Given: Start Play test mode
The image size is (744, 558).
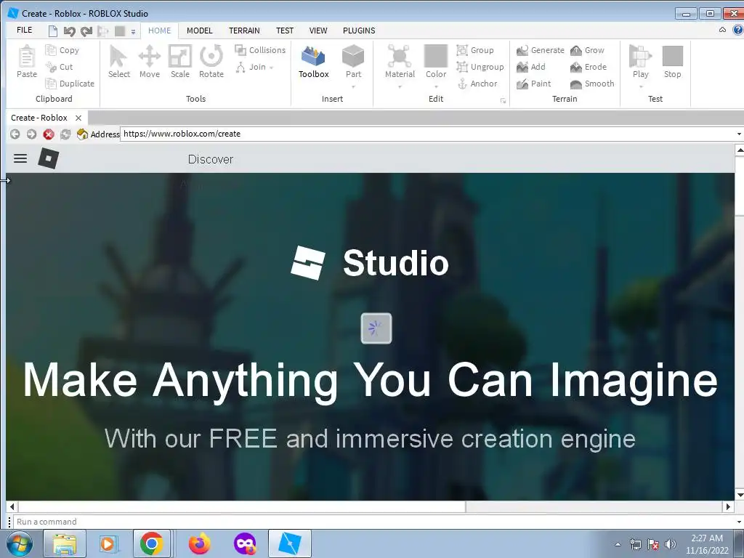Looking at the screenshot, I should pyautogui.click(x=641, y=61).
